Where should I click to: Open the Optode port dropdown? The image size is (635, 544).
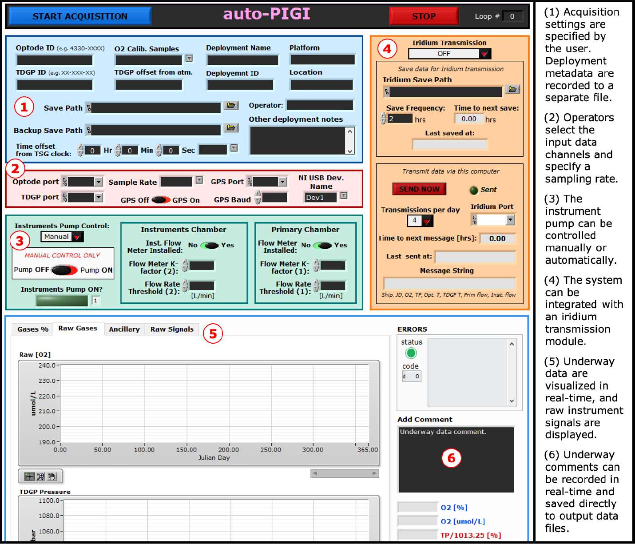coord(99,182)
